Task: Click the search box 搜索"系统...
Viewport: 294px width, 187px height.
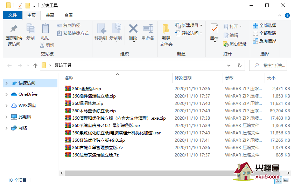Action: (x=268, y=66)
